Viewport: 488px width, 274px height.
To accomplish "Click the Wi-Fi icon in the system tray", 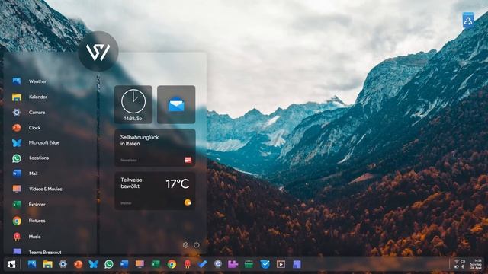I will click(457, 262).
